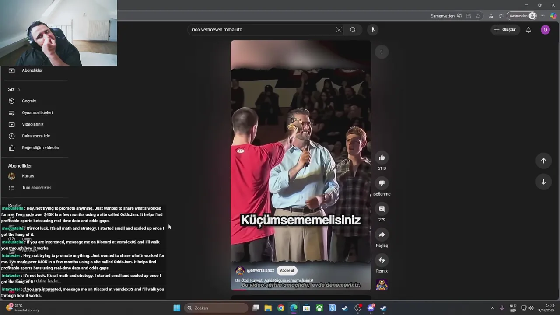This screenshot has width=560, height=315.
Task: Open the Edge favorites list icon
Action: (x=501, y=16)
